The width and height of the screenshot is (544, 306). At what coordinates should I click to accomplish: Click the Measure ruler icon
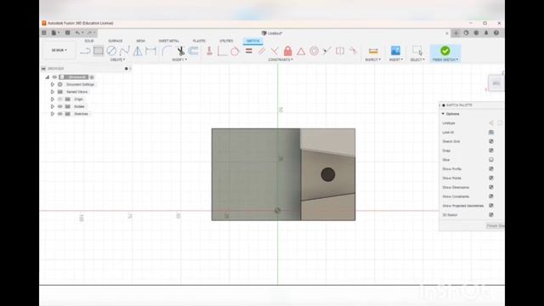pos(373,51)
